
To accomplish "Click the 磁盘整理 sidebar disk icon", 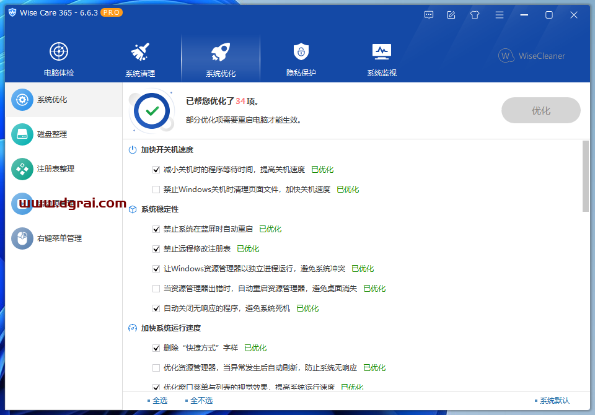I will [22, 134].
